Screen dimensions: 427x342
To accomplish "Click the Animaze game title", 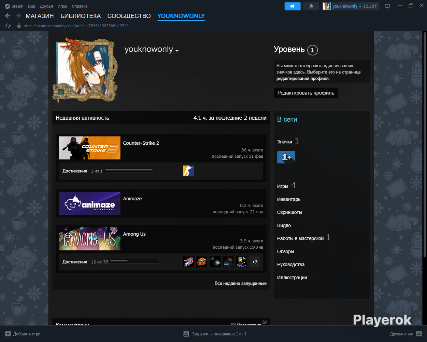I will coord(132,198).
